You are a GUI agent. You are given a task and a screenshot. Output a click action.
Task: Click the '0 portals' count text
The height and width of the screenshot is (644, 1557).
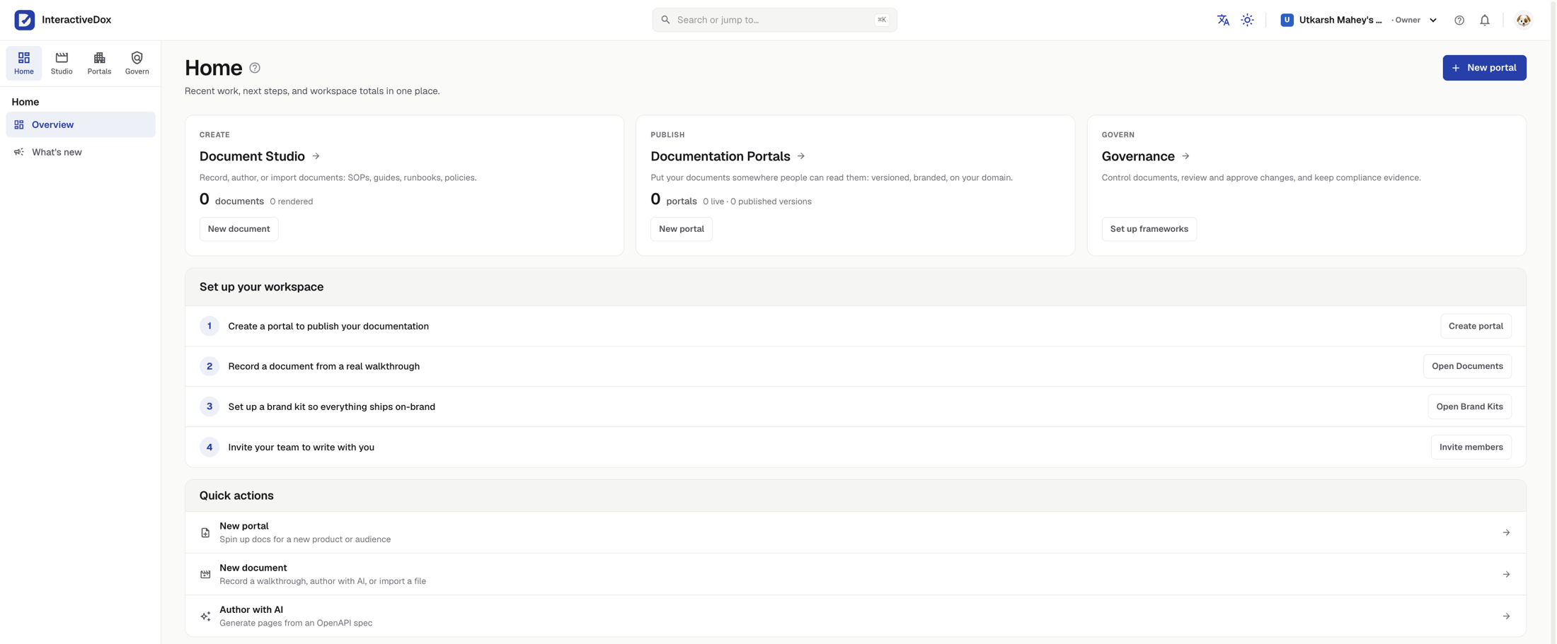[674, 200]
